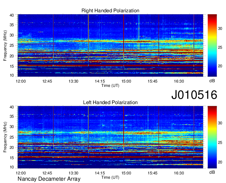Click the 35 MHz tick of Right Handed plot

12,25
